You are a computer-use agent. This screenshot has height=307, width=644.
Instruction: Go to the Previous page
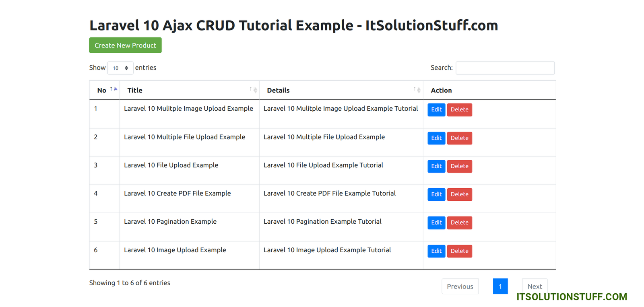click(460, 286)
